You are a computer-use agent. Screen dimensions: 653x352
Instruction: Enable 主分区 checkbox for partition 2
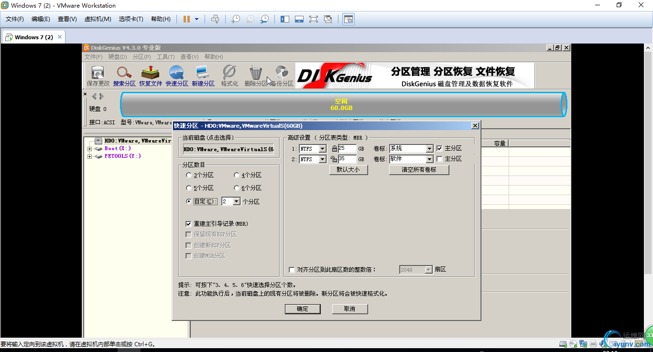click(x=439, y=159)
